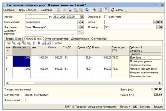Open the calendar next to the date field
The image size is (166, 111).
(82, 17)
